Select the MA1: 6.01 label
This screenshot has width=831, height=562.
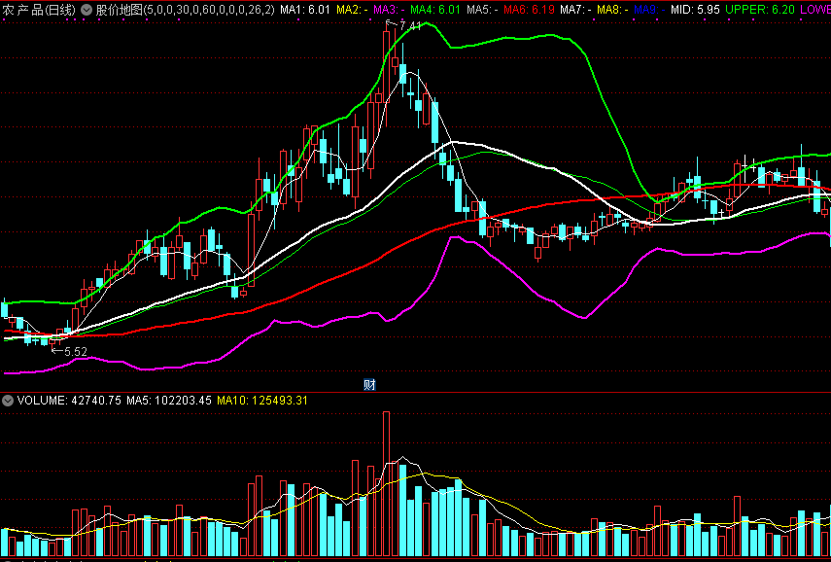click(305, 10)
